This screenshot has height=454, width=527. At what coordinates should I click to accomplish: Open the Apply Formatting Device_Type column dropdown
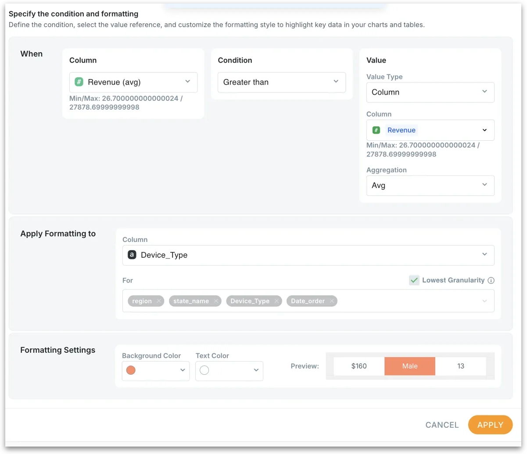coord(308,255)
